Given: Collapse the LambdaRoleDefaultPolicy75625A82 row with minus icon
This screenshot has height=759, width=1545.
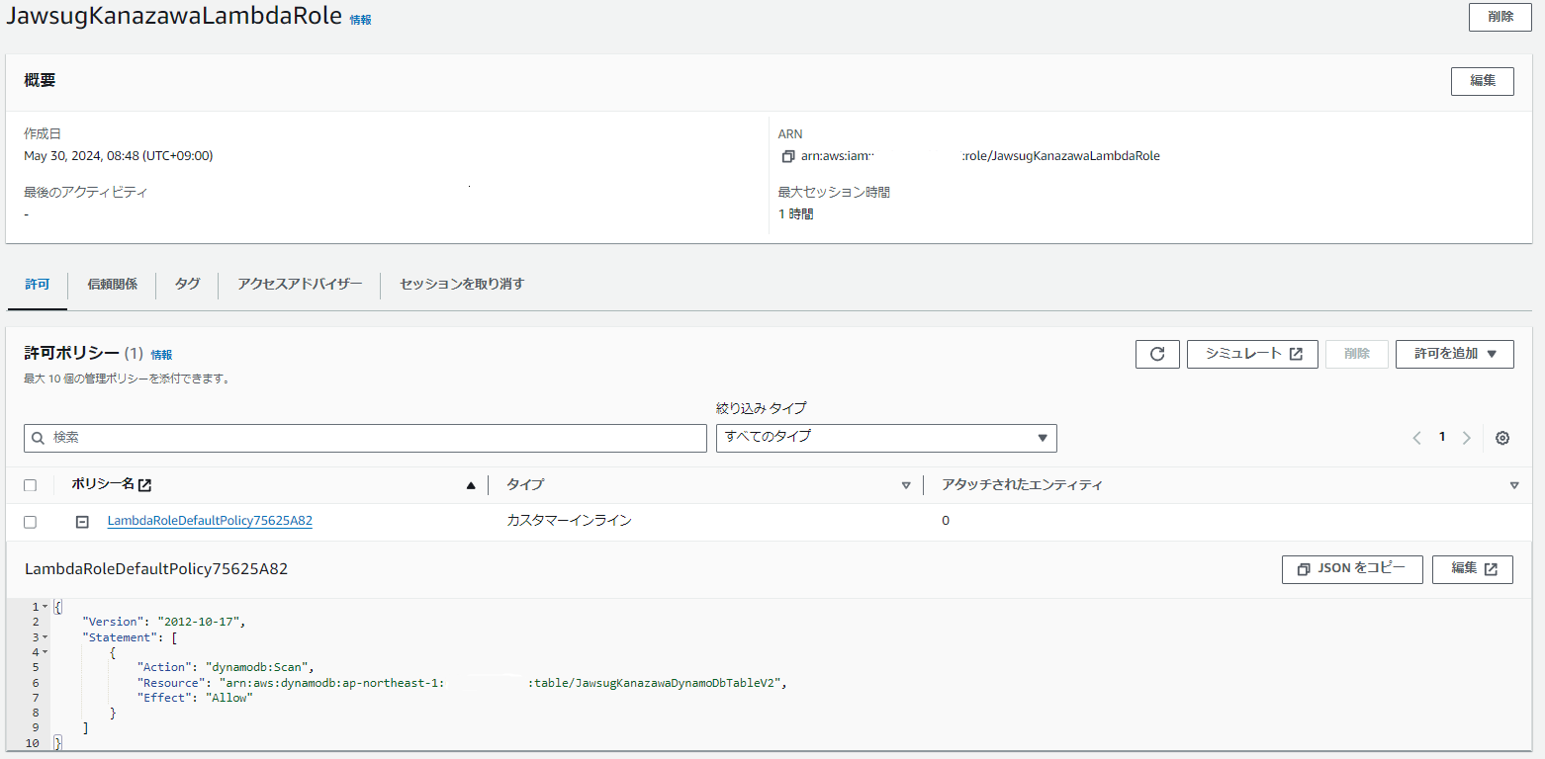Looking at the screenshot, I should tap(83, 522).
